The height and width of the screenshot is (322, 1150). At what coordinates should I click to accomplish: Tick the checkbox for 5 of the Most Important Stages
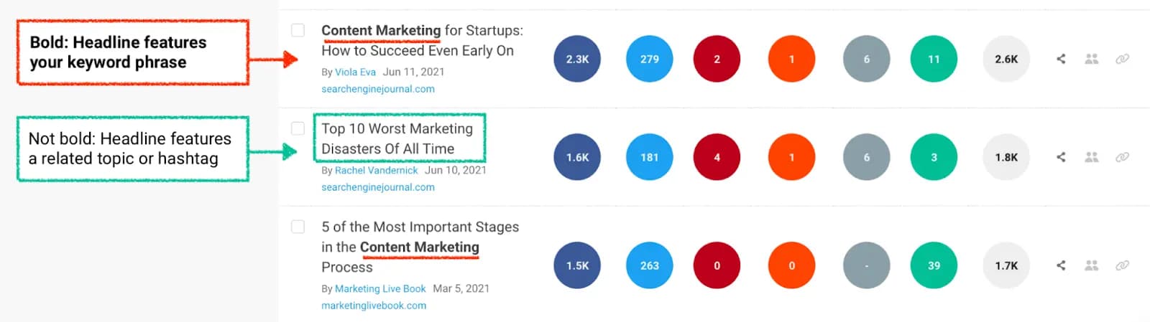click(x=298, y=227)
